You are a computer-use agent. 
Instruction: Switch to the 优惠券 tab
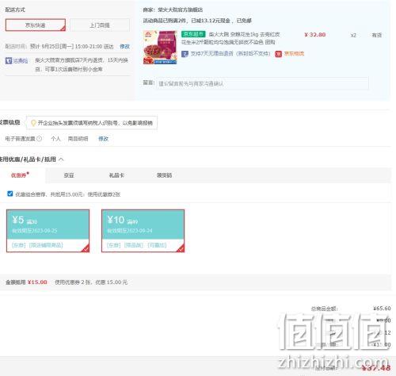[20, 175]
